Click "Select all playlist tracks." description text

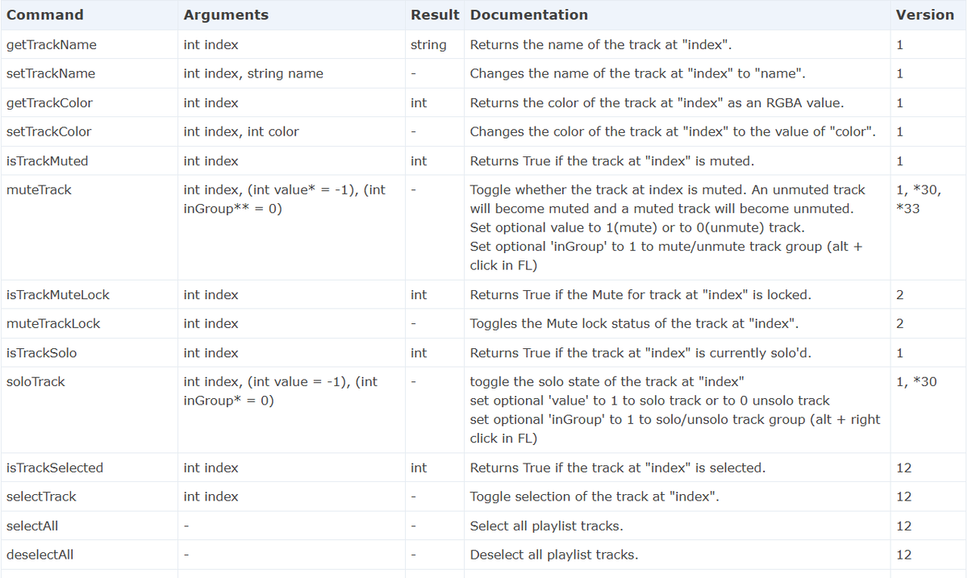pyautogui.click(x=546, y=526)
